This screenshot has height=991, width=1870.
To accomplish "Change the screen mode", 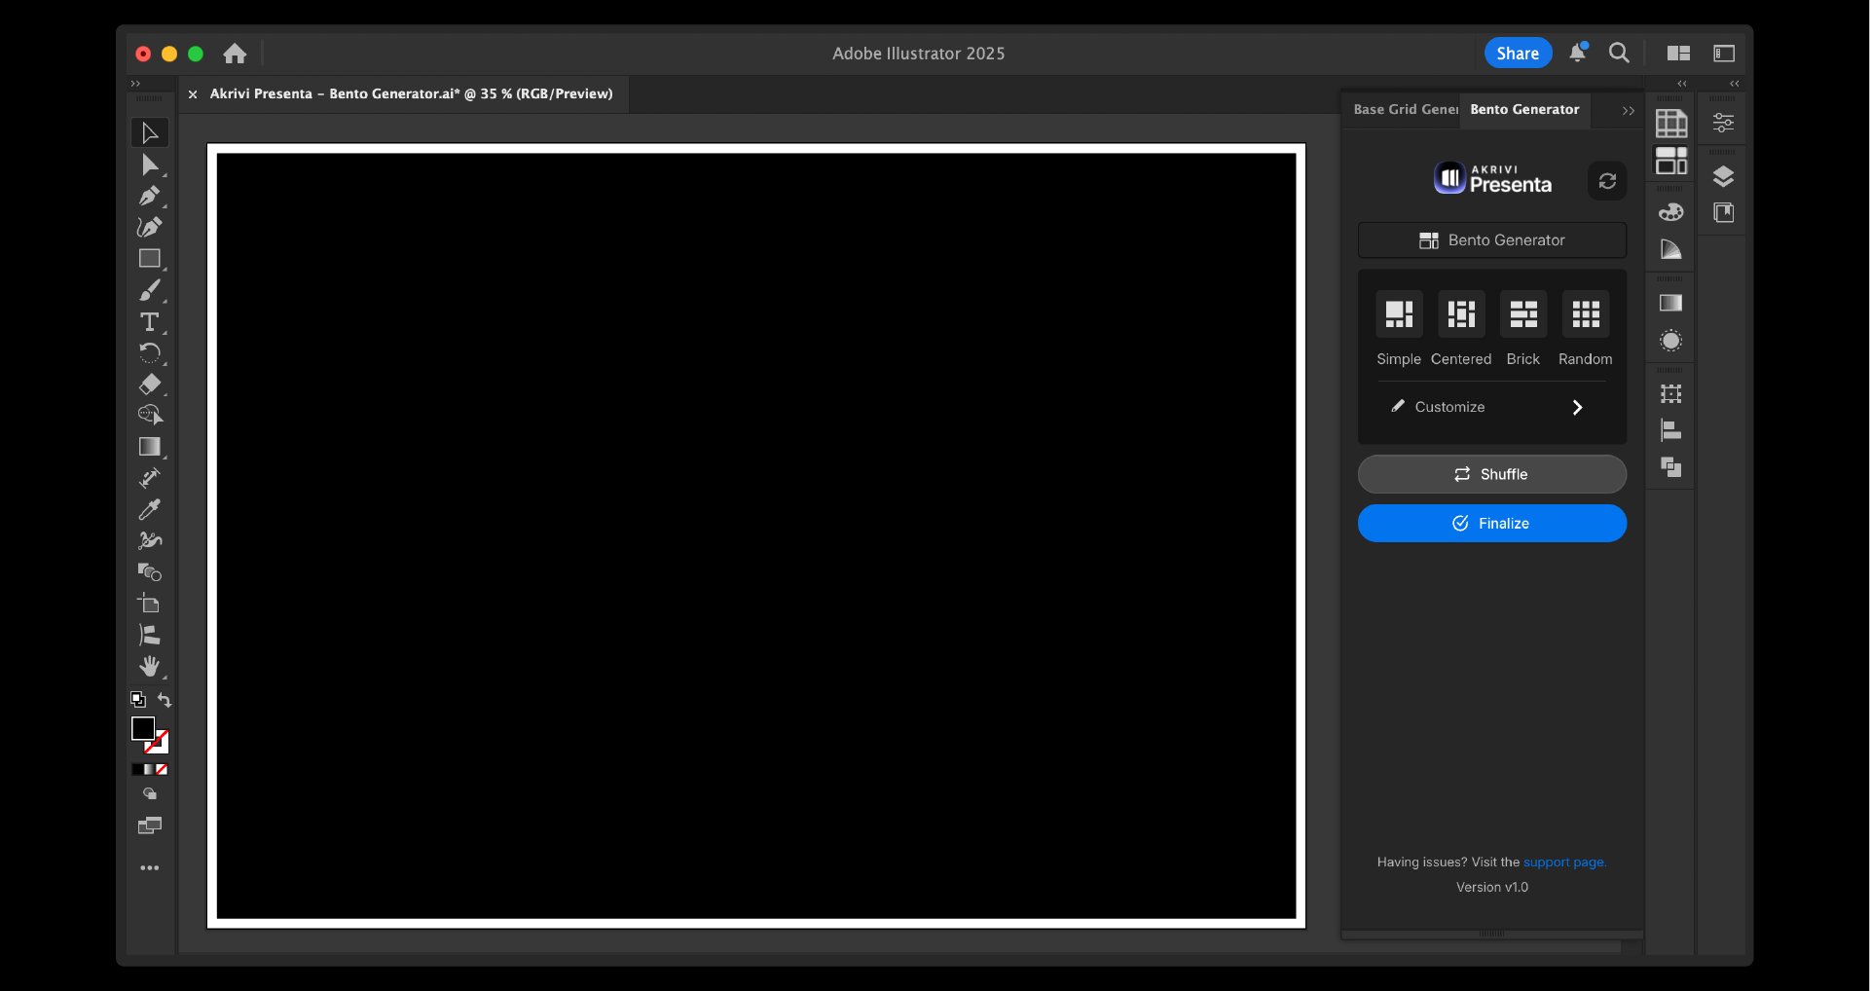I will point(150,826).
